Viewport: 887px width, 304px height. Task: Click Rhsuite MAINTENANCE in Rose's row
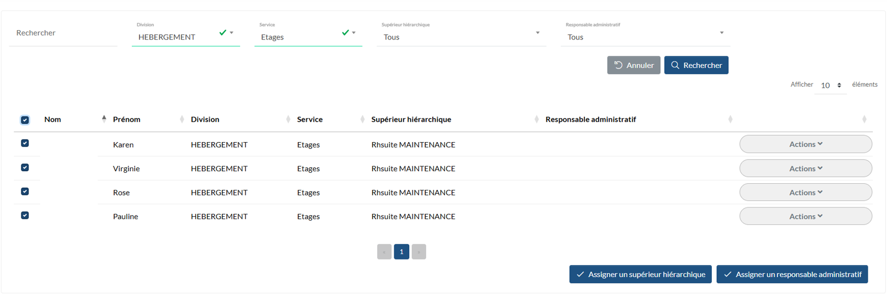414,193
